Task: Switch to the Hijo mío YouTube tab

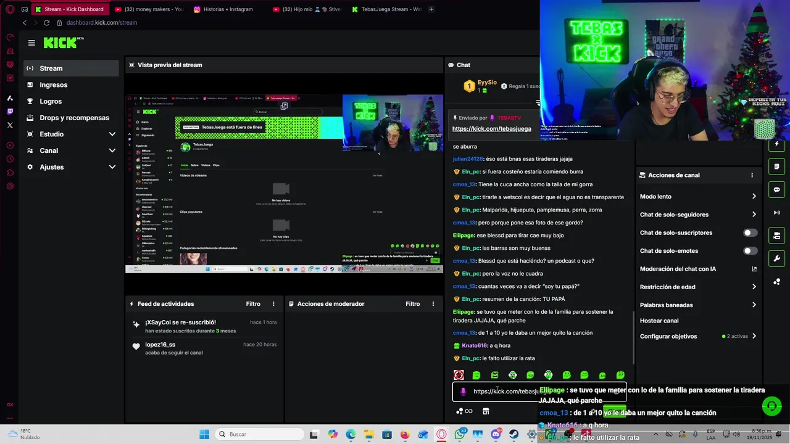Action: tap(307, 9)
